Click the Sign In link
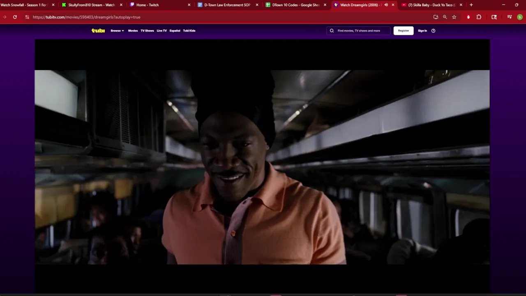Screen dimensions: 526x296 (422, 30)
